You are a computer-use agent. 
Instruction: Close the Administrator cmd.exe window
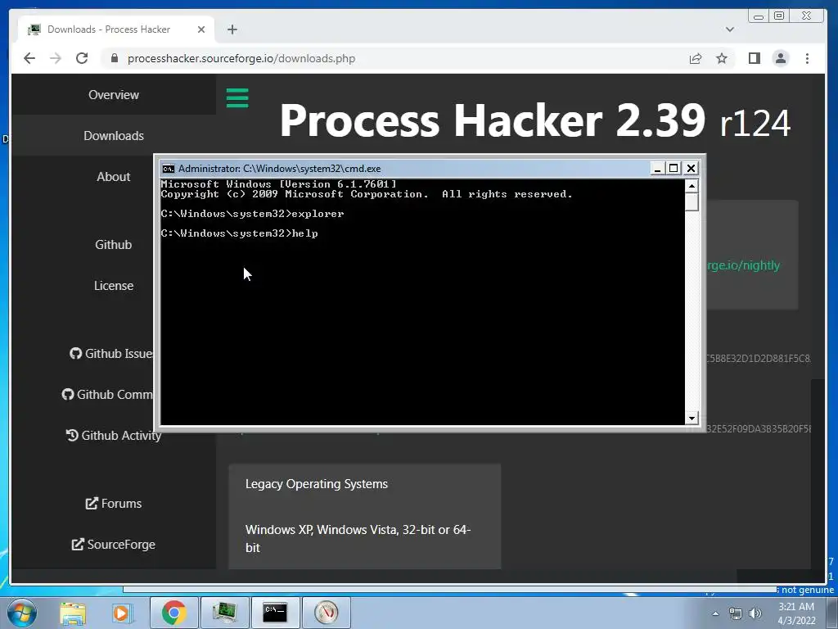pos(691,169)
